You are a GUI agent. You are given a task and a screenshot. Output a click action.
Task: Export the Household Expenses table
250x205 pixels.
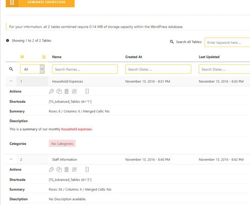click(74, 91)
